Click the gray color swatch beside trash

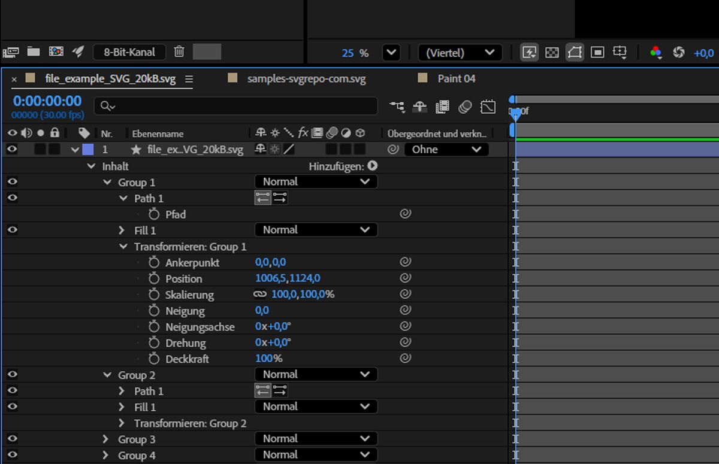click(207, 51)
